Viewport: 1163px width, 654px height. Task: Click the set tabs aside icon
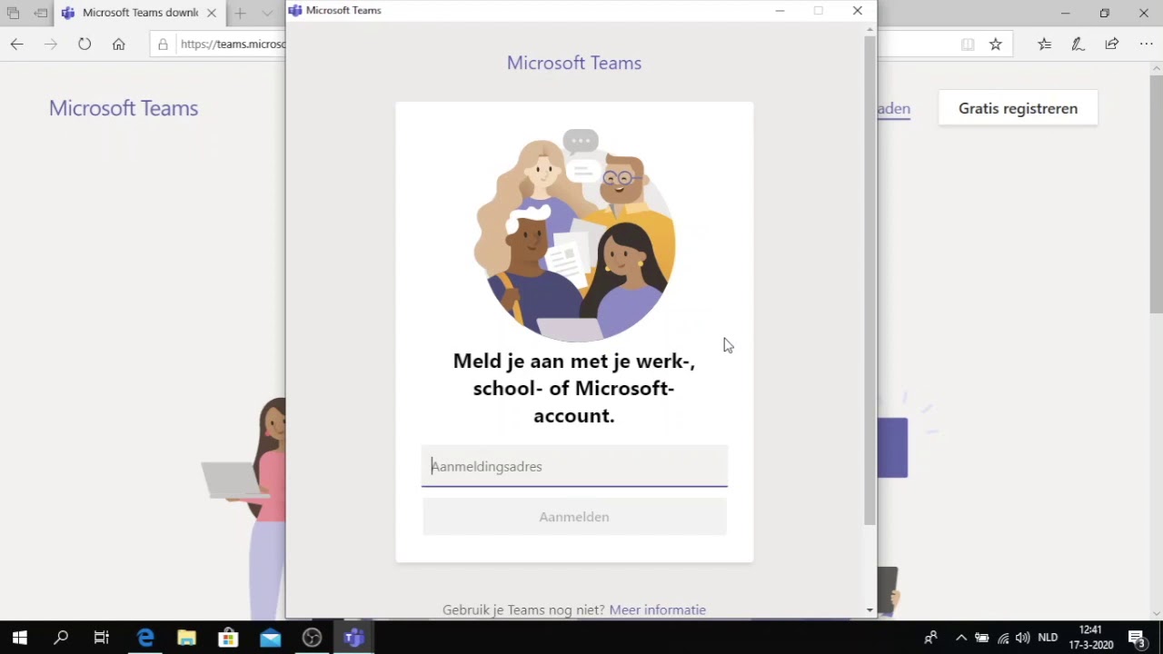point(41,14)
